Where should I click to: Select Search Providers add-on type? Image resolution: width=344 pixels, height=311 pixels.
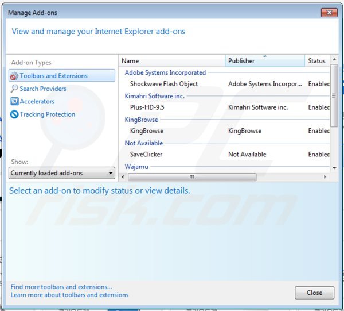43,89
